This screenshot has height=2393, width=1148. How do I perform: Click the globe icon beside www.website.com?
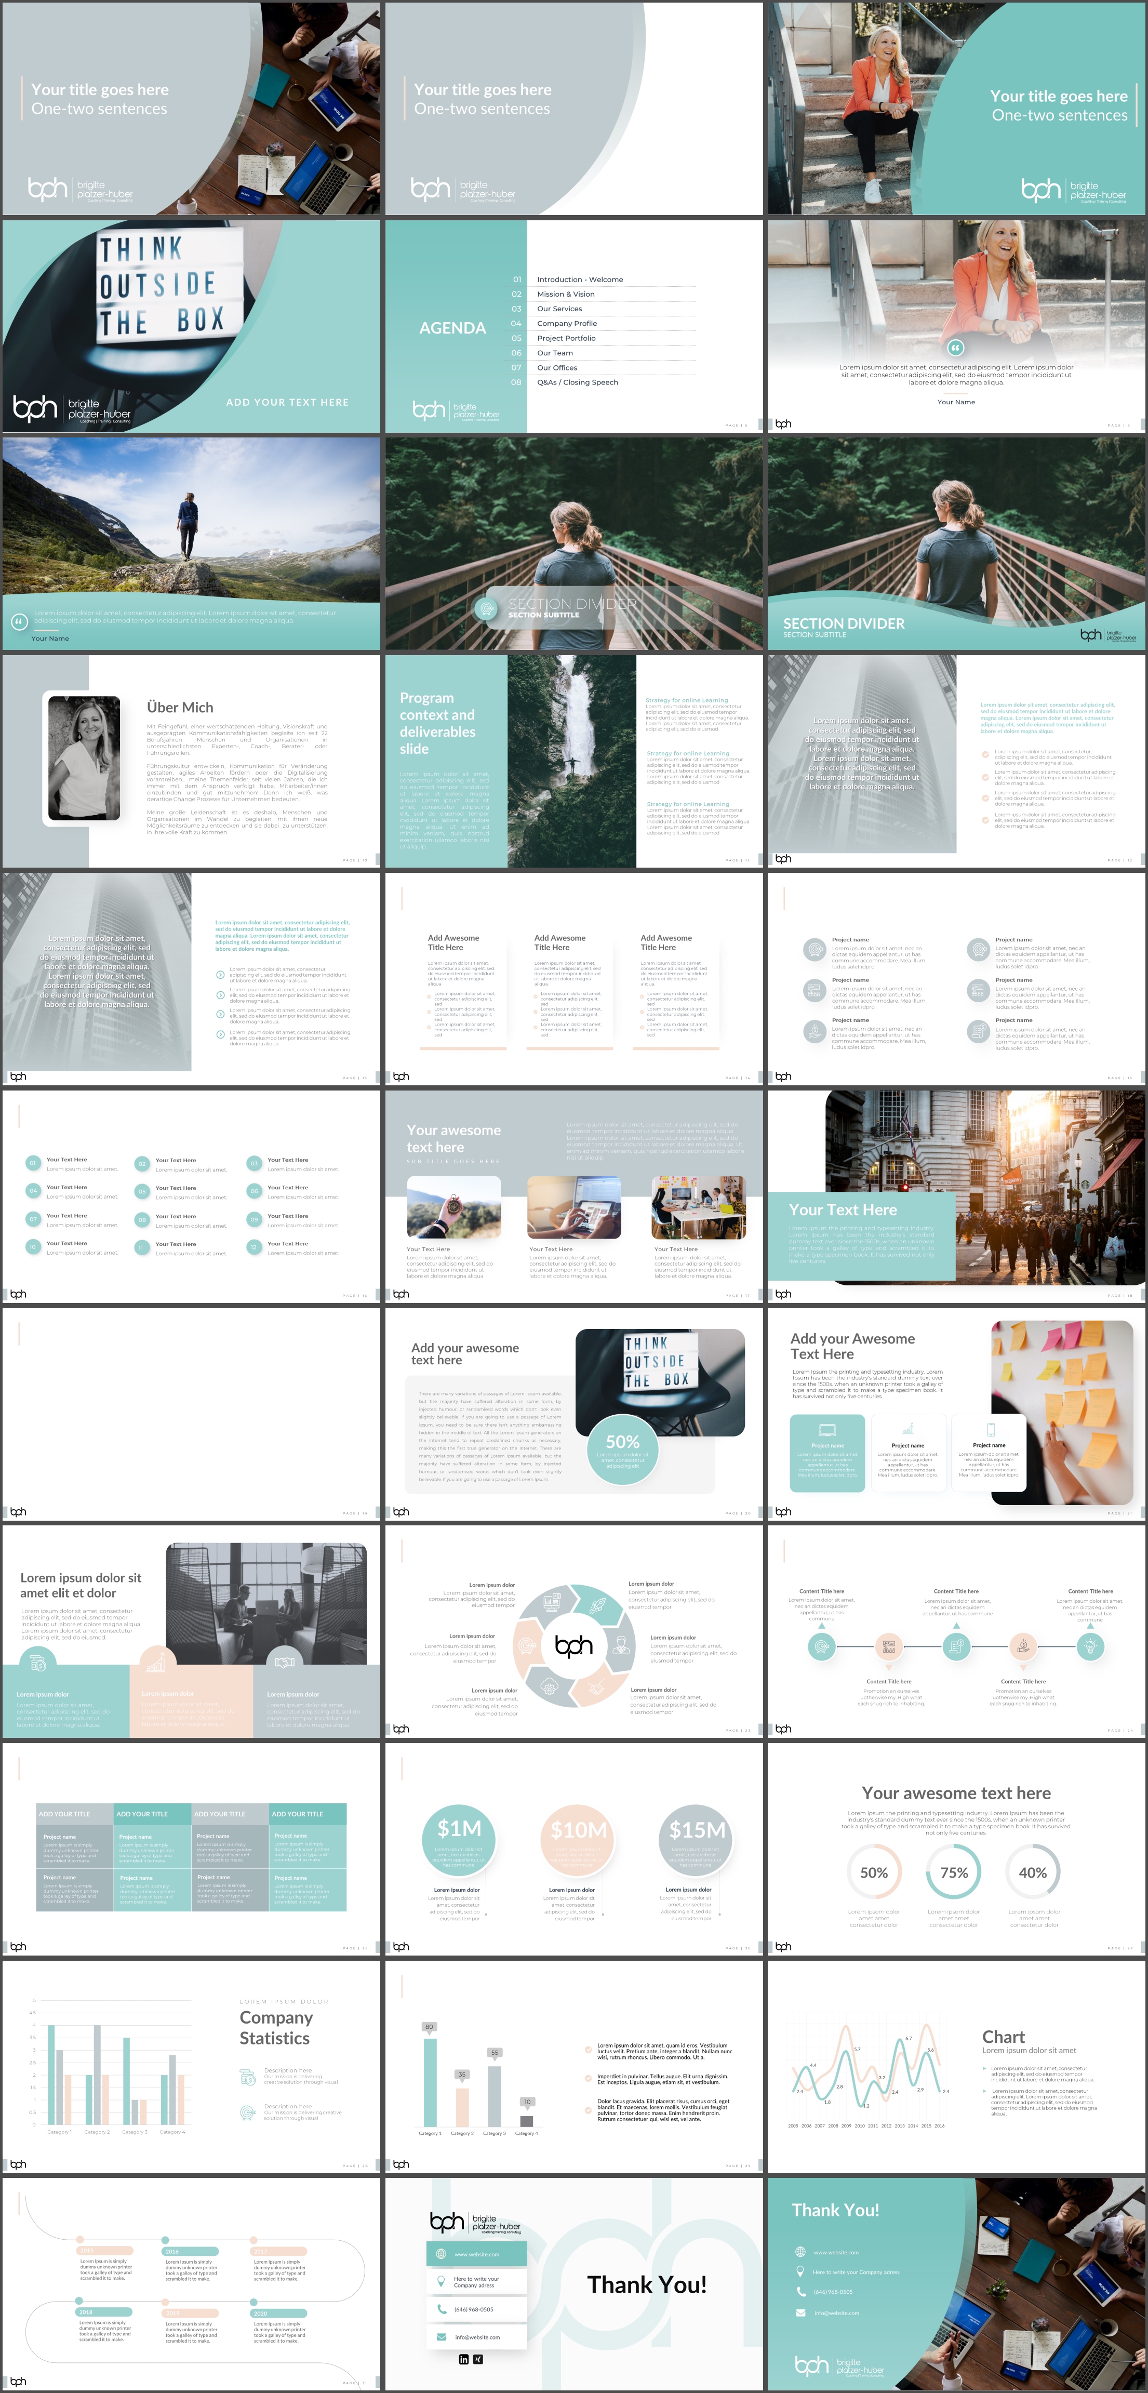tap(441, 2255)
